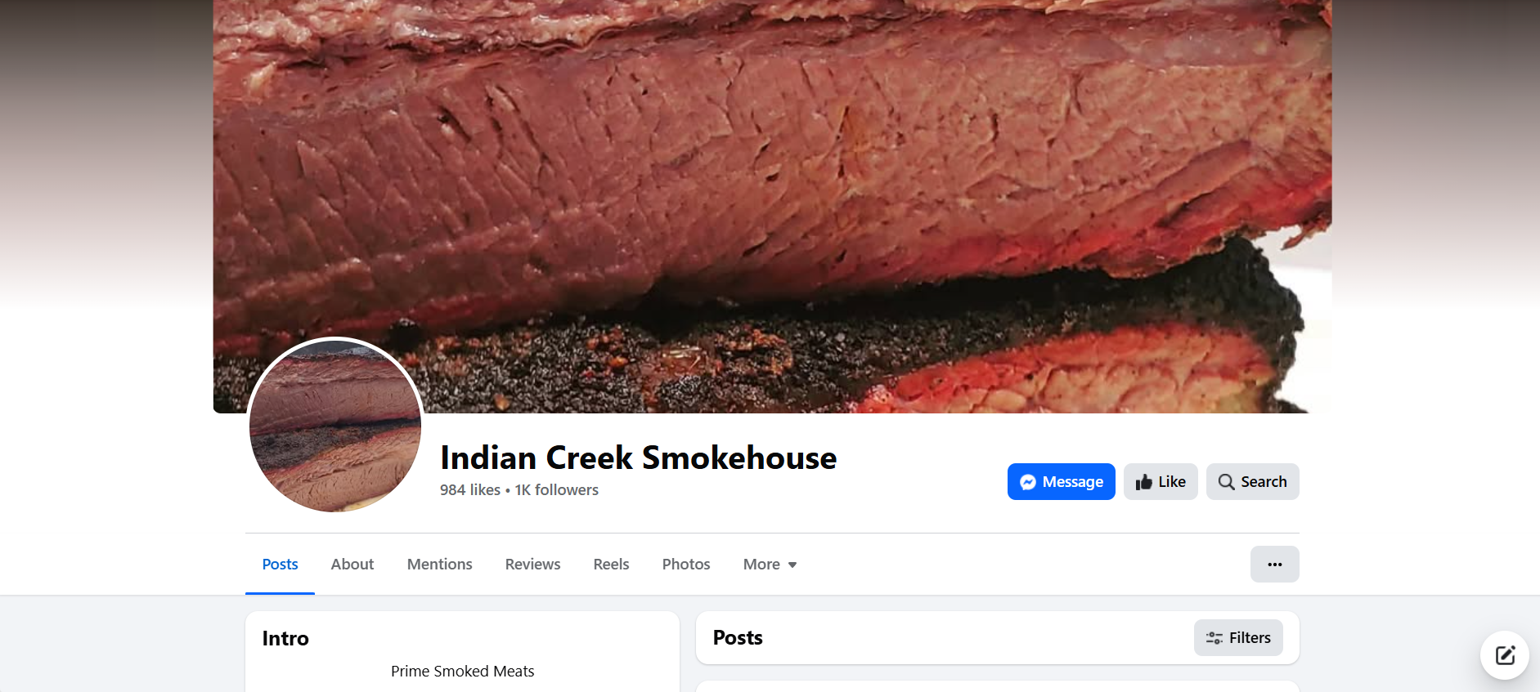The height and width of the screenshot is (692, 1540).
Task: View the Reels tab
Action: click(611, 565)
